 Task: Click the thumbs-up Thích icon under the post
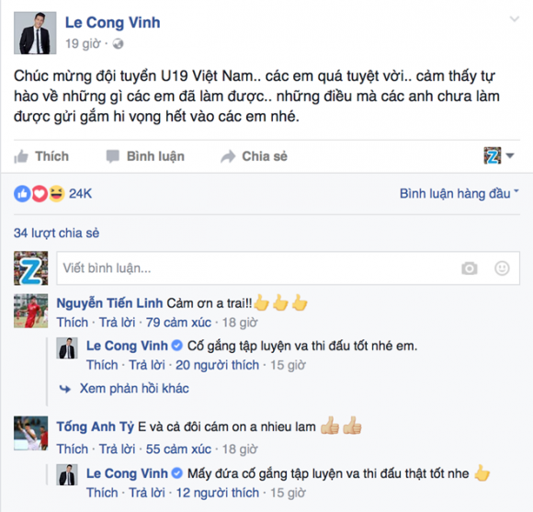(x=21, y=157)
